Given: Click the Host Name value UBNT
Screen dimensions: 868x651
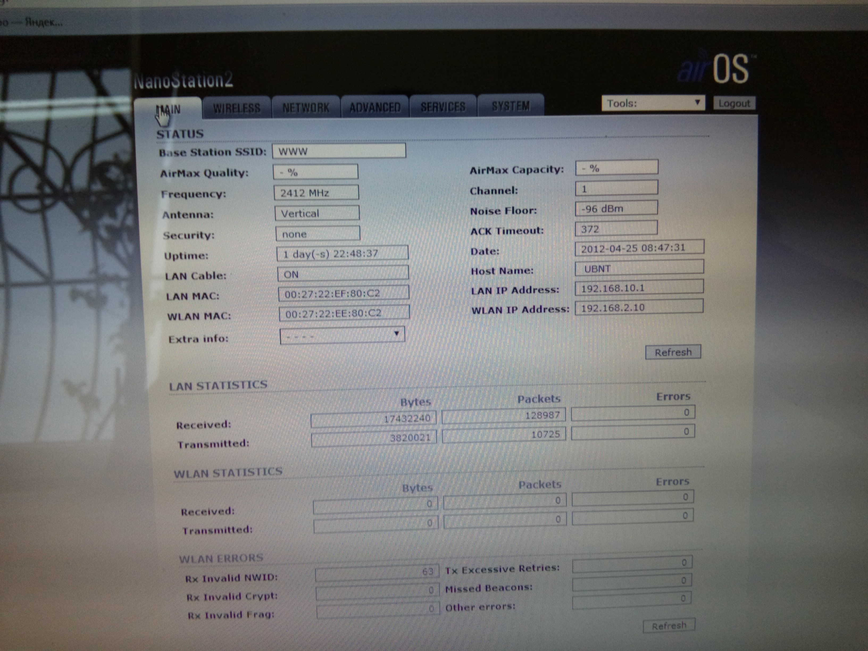Looking at the screenshot, I should coord(639,268).
